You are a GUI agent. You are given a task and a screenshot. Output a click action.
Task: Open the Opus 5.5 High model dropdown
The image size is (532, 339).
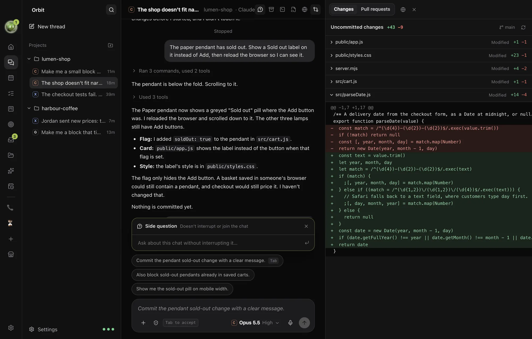click(255, 323)
